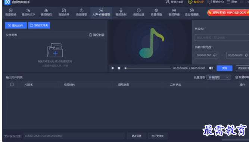Open the 菜单 hamburger menu
Screen dimensions: 249x142
(x=232, y=2)
